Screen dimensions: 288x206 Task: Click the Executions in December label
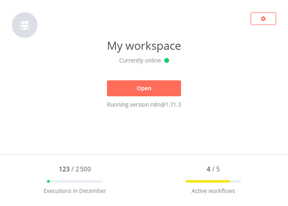(75, 191)
